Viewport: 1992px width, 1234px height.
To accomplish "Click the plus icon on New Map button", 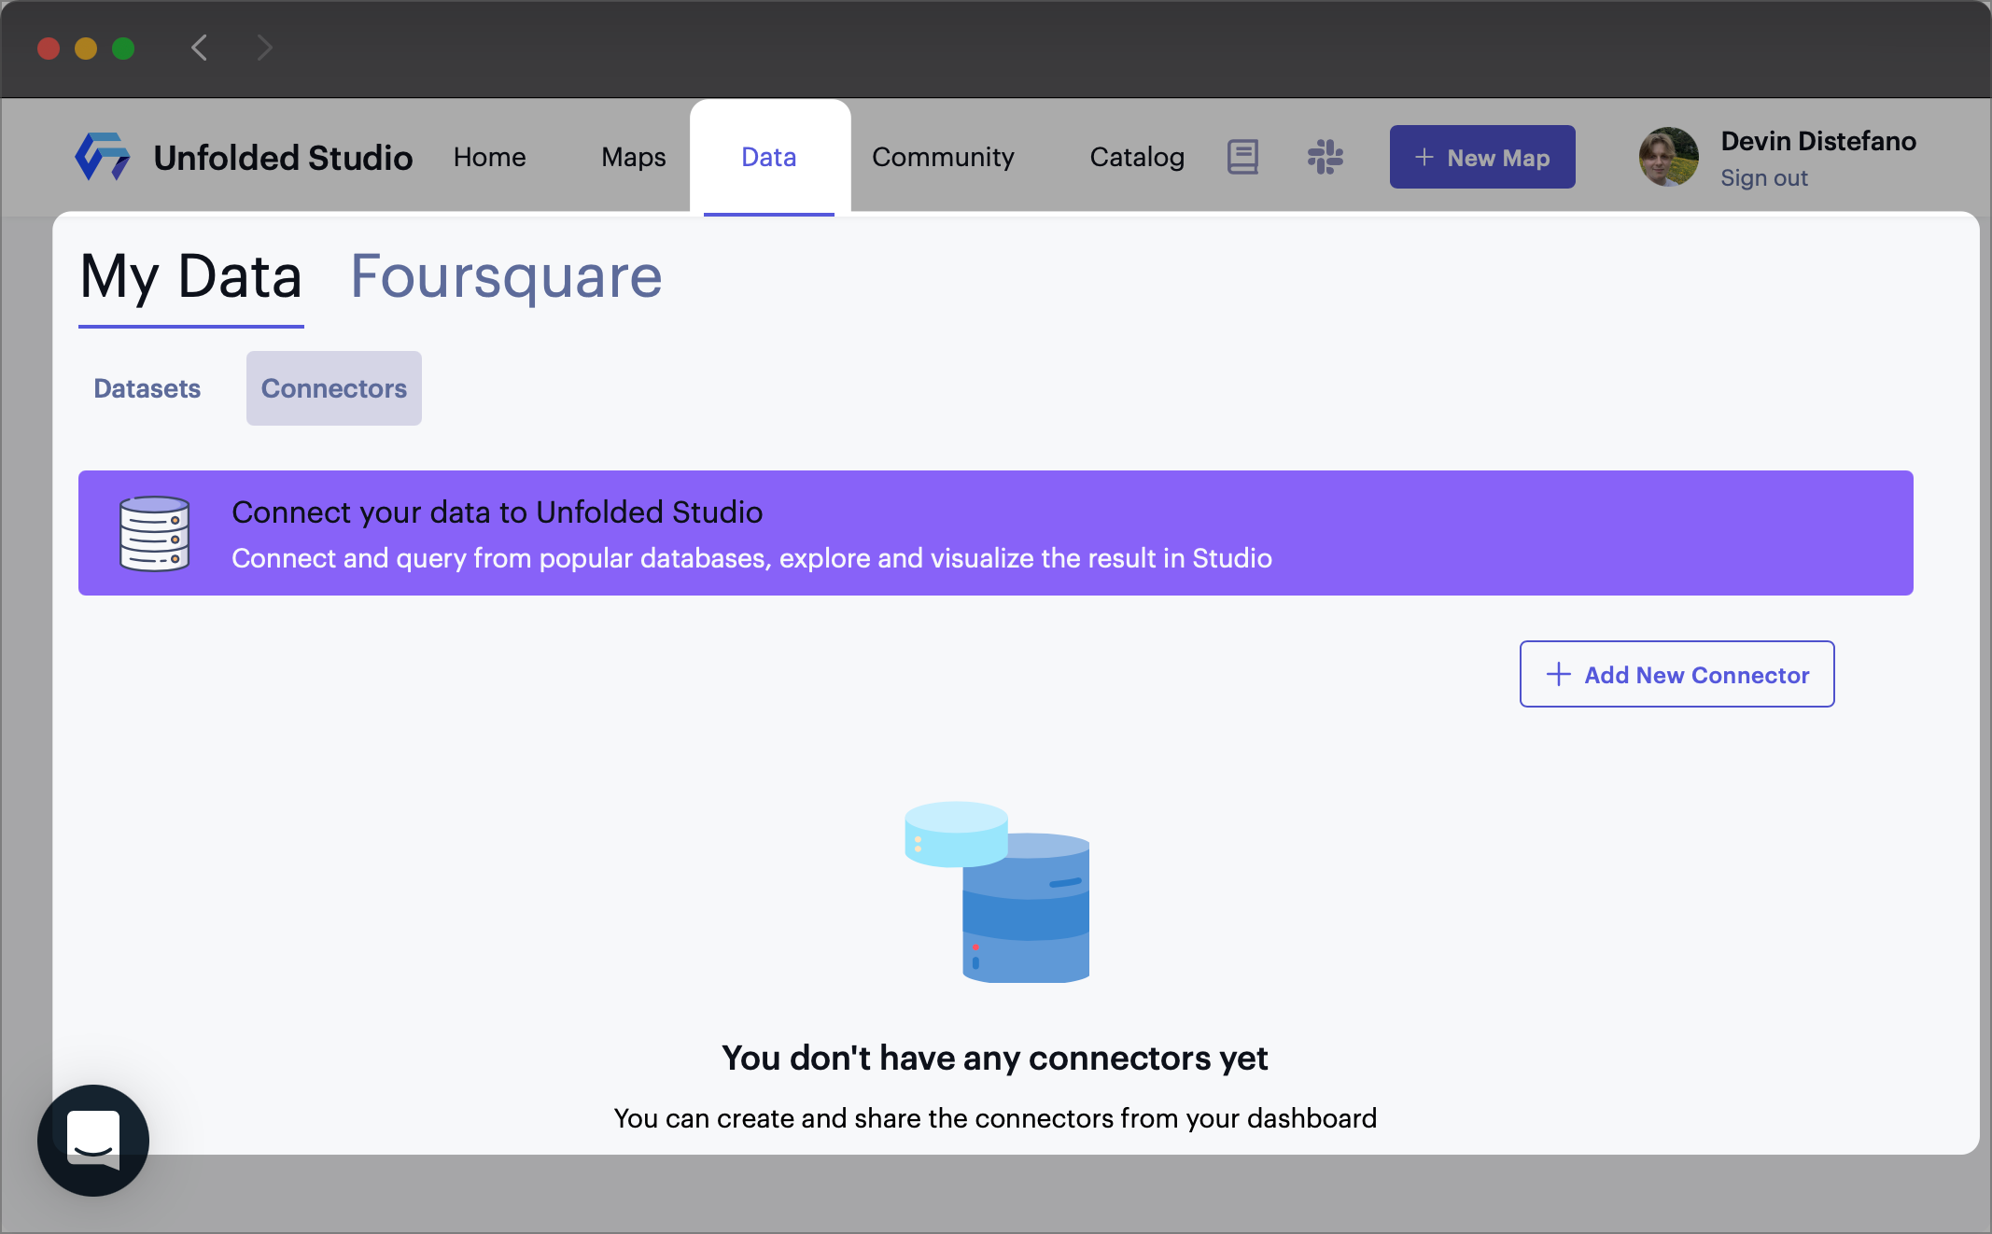I will pyautogui.click(x=1423, y=157).
